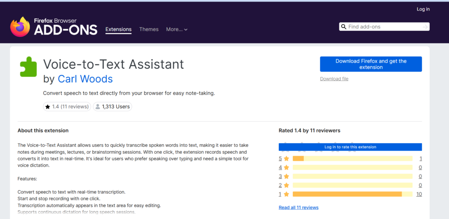Click 'Convert speech to text with real-time transcription.'
Image resolution: width=449 pixels, height=219 pixels.
pos(71,192)
